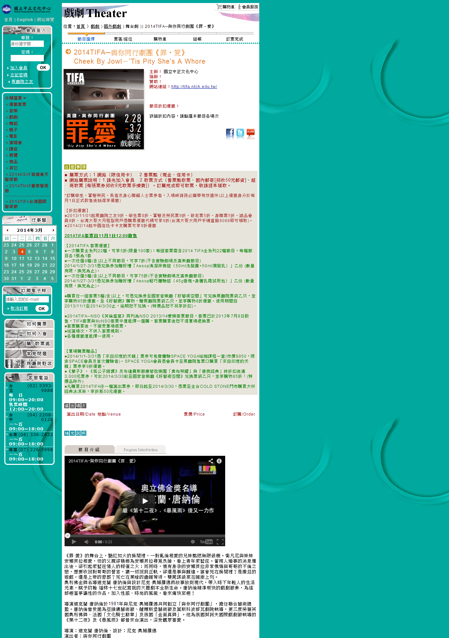Screen dimensions: 449x638
Task: Open video on YouTube via logo
Action: click(x=206, y=542)
